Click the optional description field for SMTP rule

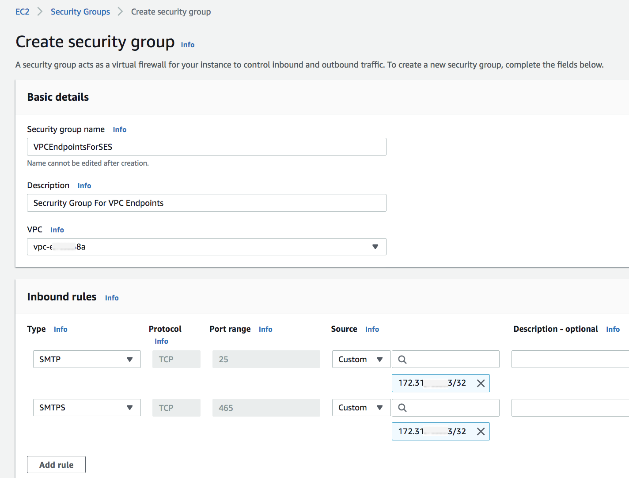(x=570, y=360)
